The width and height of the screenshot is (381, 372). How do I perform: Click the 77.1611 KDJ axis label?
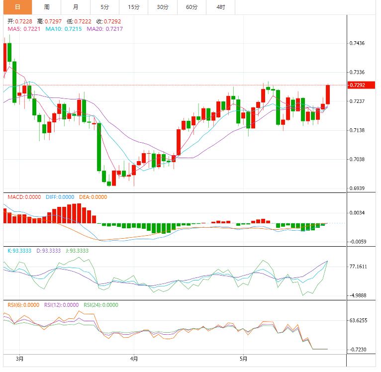358,267
